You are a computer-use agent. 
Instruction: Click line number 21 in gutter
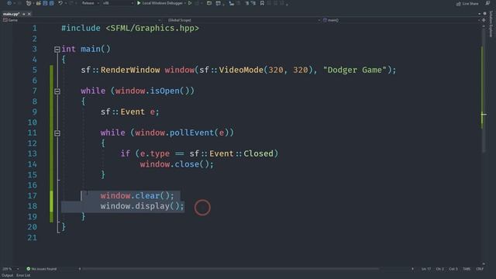click(32, 238)
